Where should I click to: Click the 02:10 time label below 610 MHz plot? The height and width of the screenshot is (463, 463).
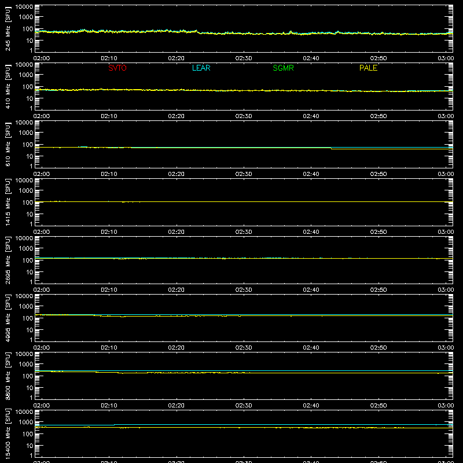click(109, 174)
